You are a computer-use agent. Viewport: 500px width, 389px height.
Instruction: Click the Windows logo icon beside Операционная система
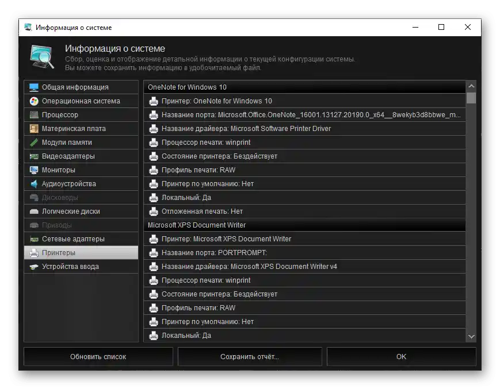pos(34,101)
